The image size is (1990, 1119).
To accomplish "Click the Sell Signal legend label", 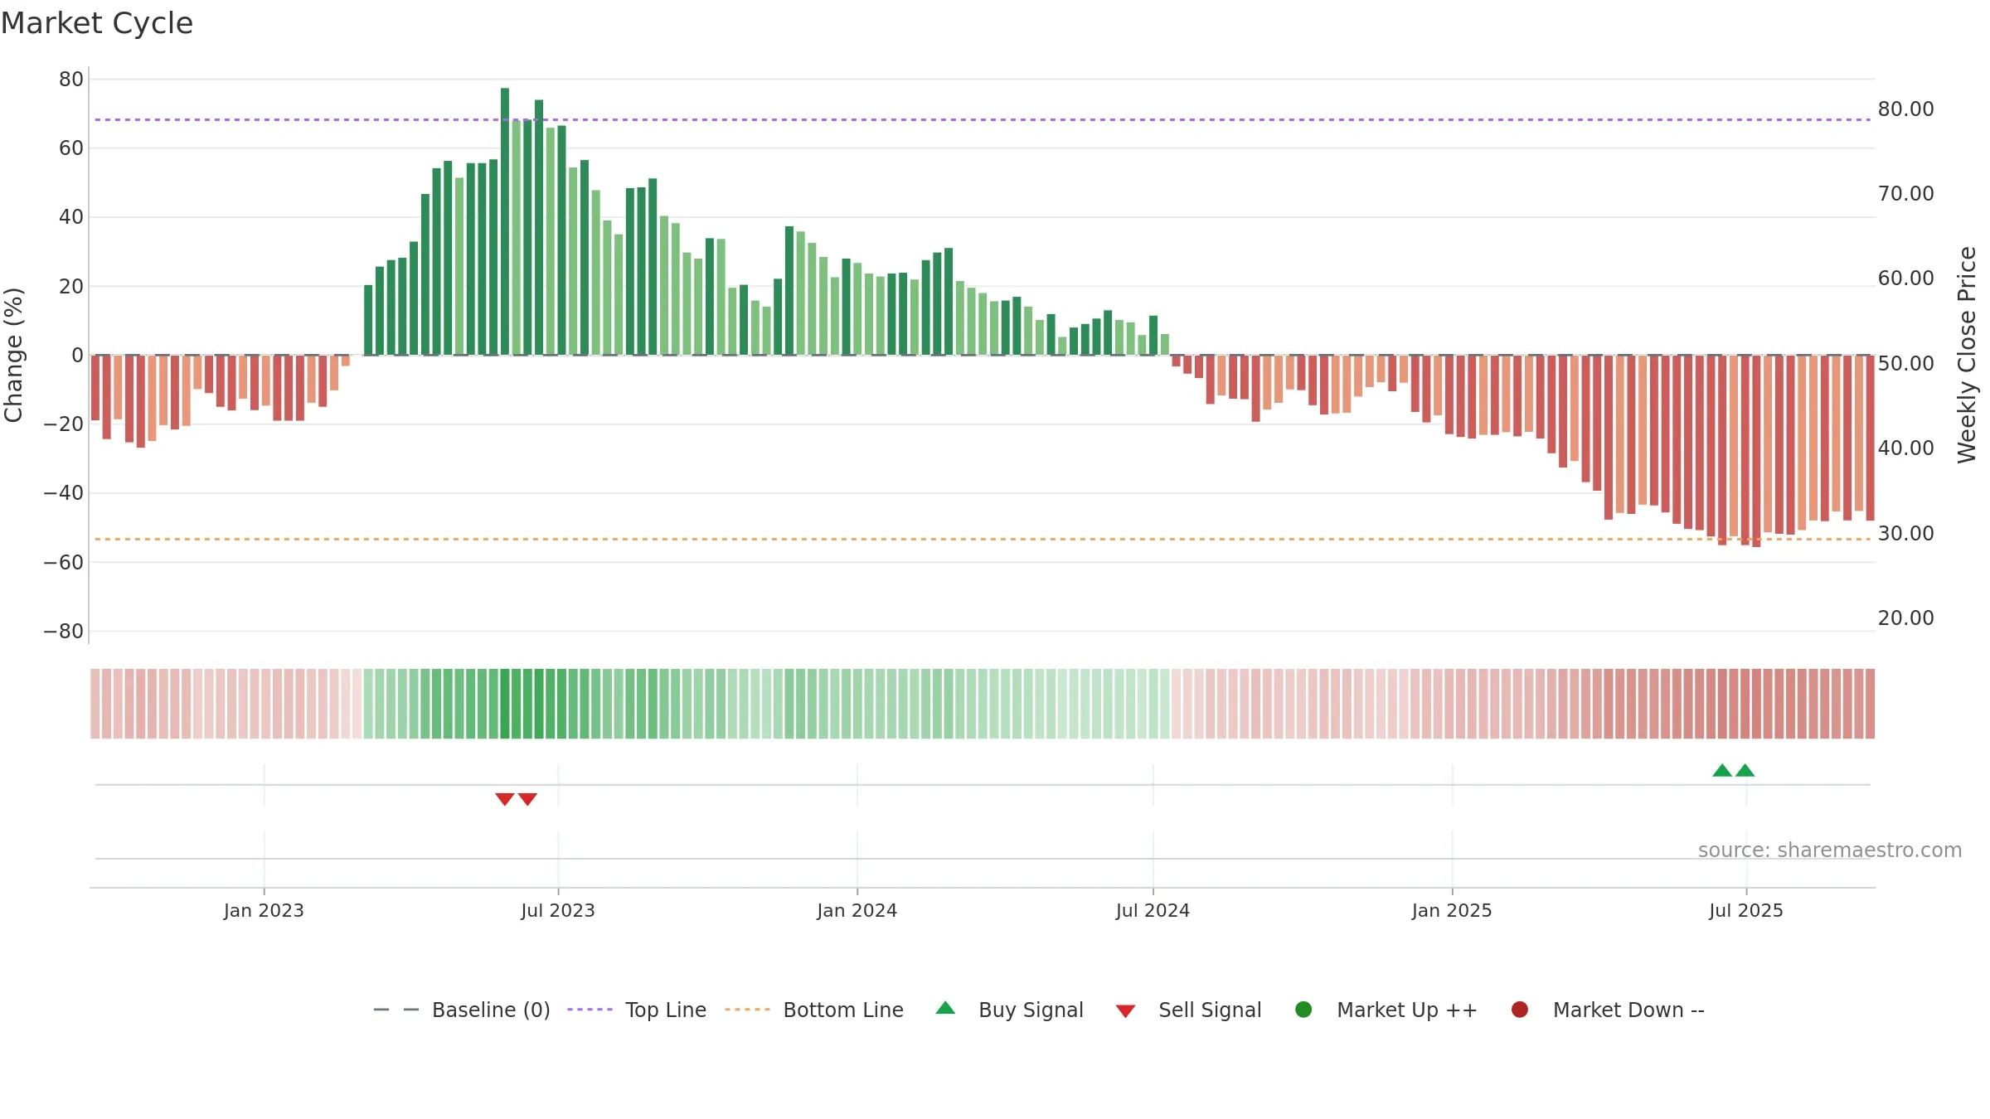I will (x=1210, y=1010).
